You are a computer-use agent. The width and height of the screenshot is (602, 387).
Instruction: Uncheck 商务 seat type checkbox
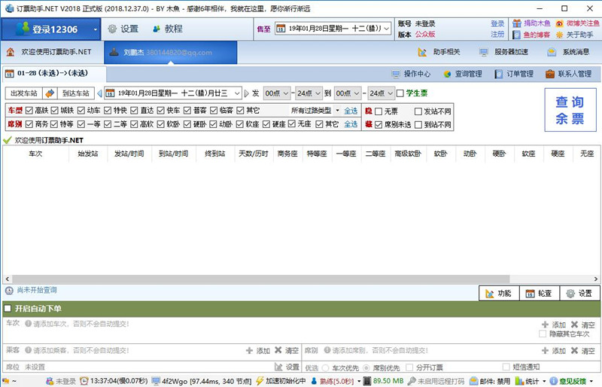[29, 124]
